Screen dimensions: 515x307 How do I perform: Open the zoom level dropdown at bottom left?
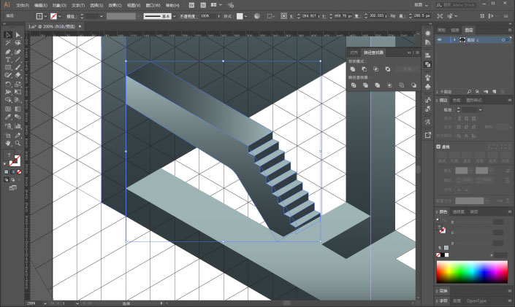point(45,303)
